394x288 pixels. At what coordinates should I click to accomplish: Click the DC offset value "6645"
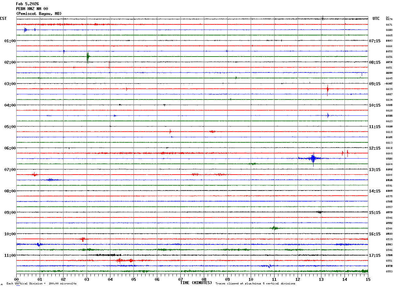389,78
